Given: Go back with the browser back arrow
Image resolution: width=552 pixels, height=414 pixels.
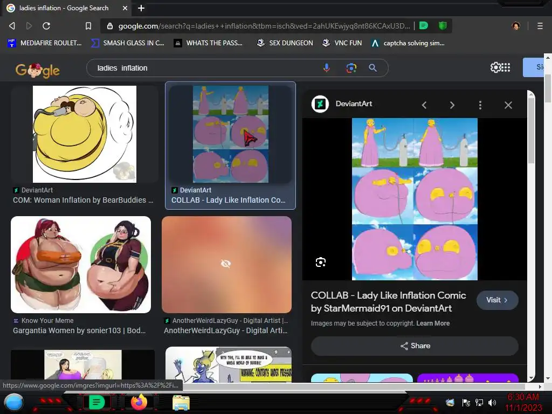Looking at the screenshot, I should [12, 26].
